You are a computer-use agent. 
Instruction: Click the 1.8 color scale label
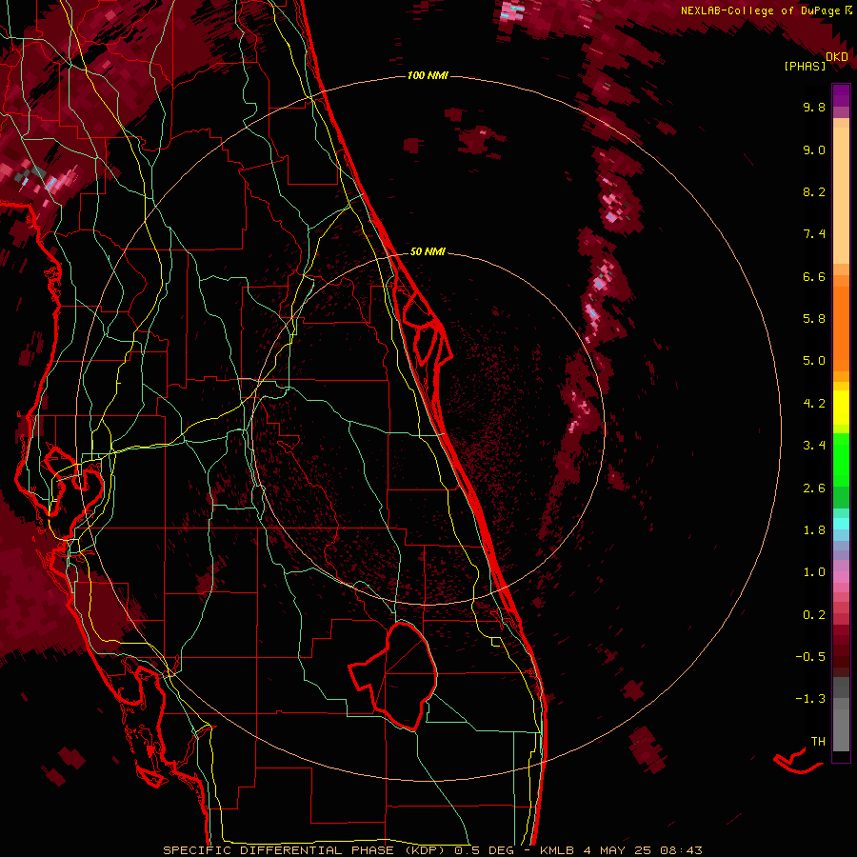(814, 530)
